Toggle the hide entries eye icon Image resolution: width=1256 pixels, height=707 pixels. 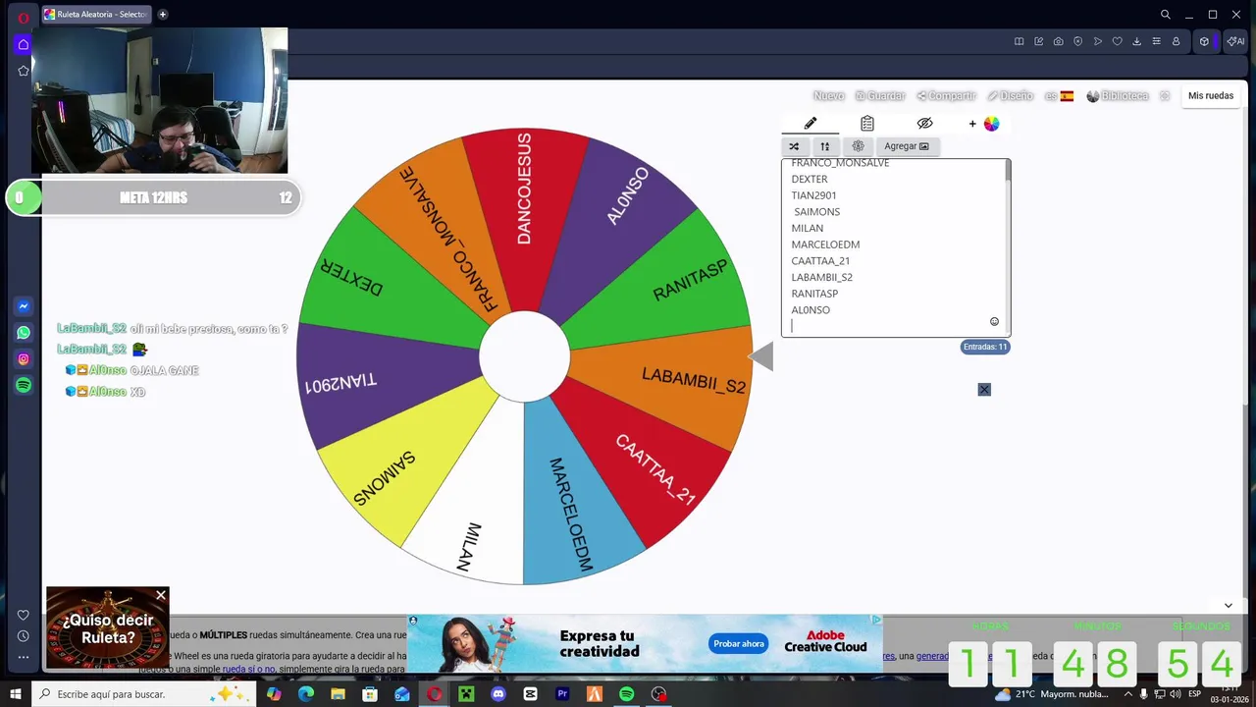pyautogui.click(x=924, y=124)
